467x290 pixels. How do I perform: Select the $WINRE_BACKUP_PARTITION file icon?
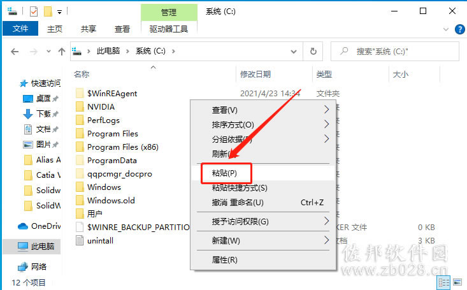tap(80, 227)
